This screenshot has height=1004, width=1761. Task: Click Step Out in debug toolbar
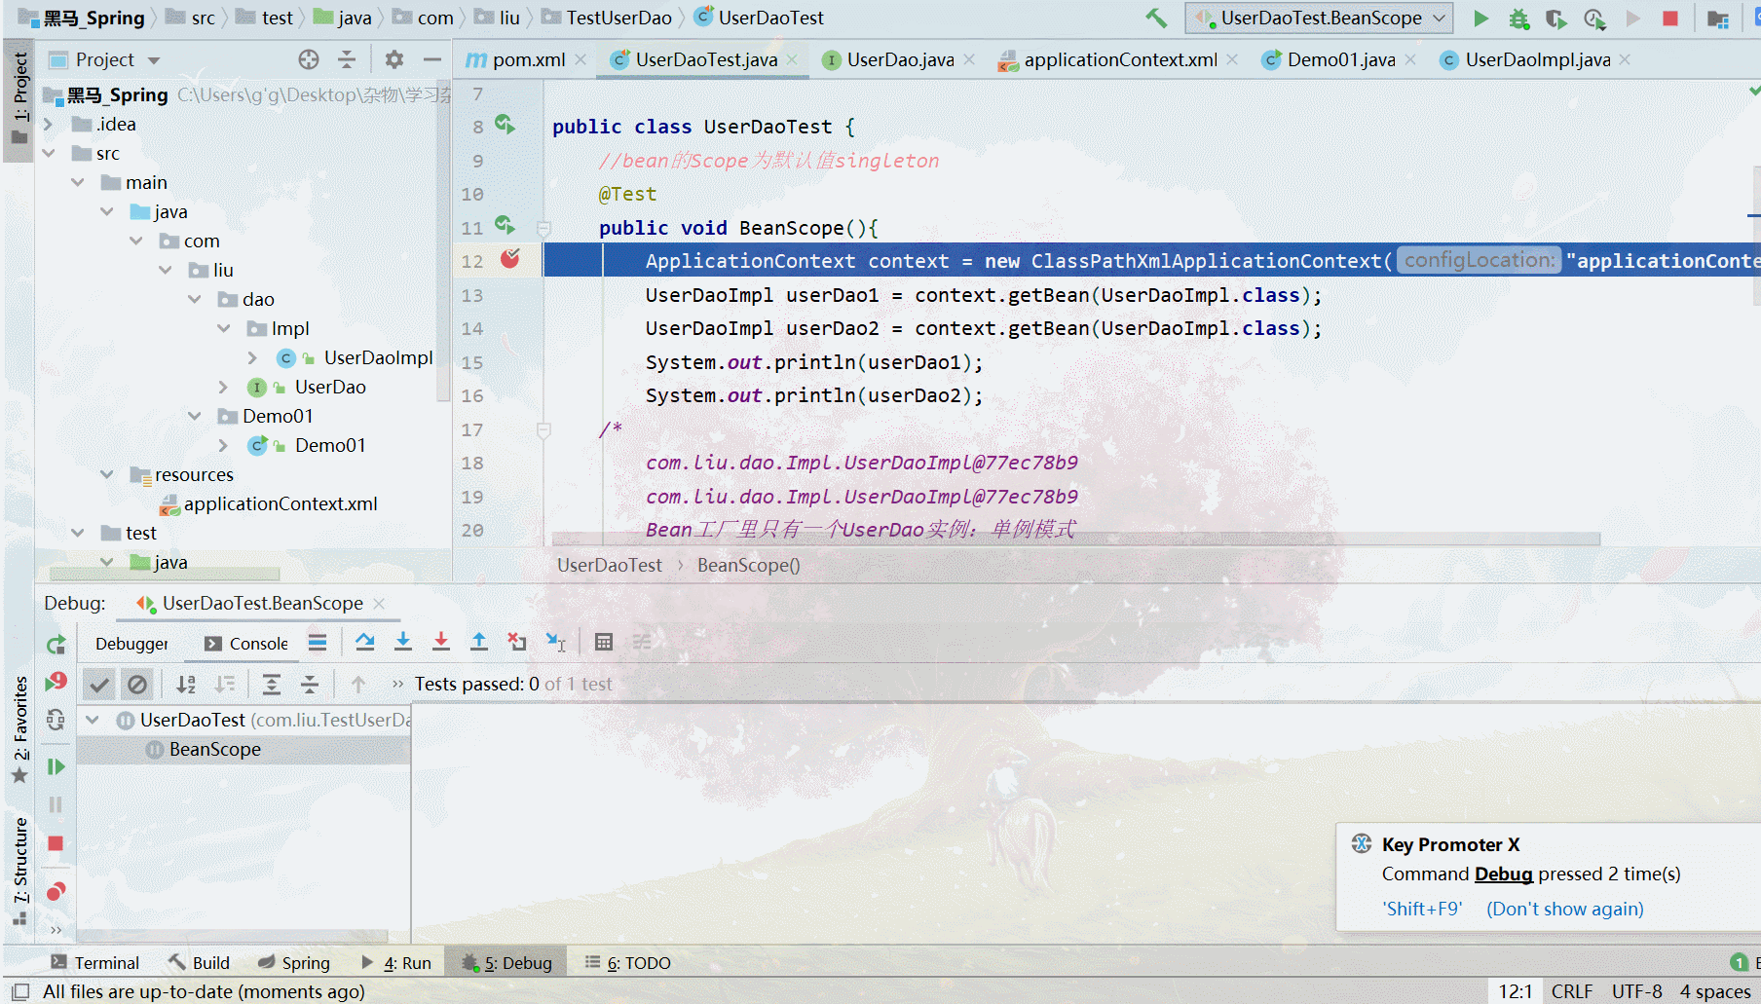coord(479,642)
